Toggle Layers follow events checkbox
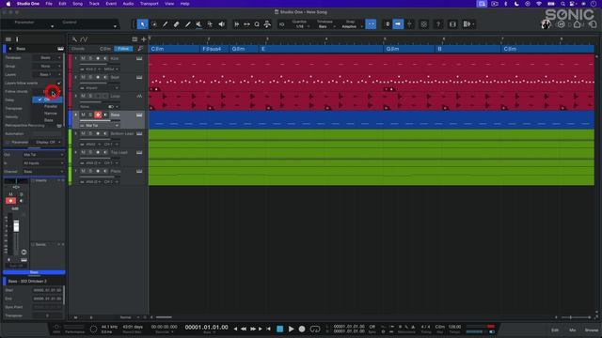The width and height of the screenshot is (602, 338). [x=58, y=84]
